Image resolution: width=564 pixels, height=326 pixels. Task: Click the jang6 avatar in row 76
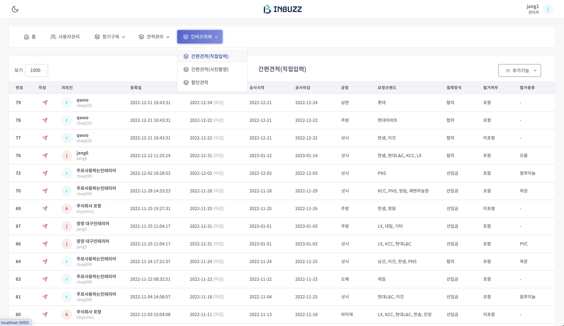pos(67,156)
